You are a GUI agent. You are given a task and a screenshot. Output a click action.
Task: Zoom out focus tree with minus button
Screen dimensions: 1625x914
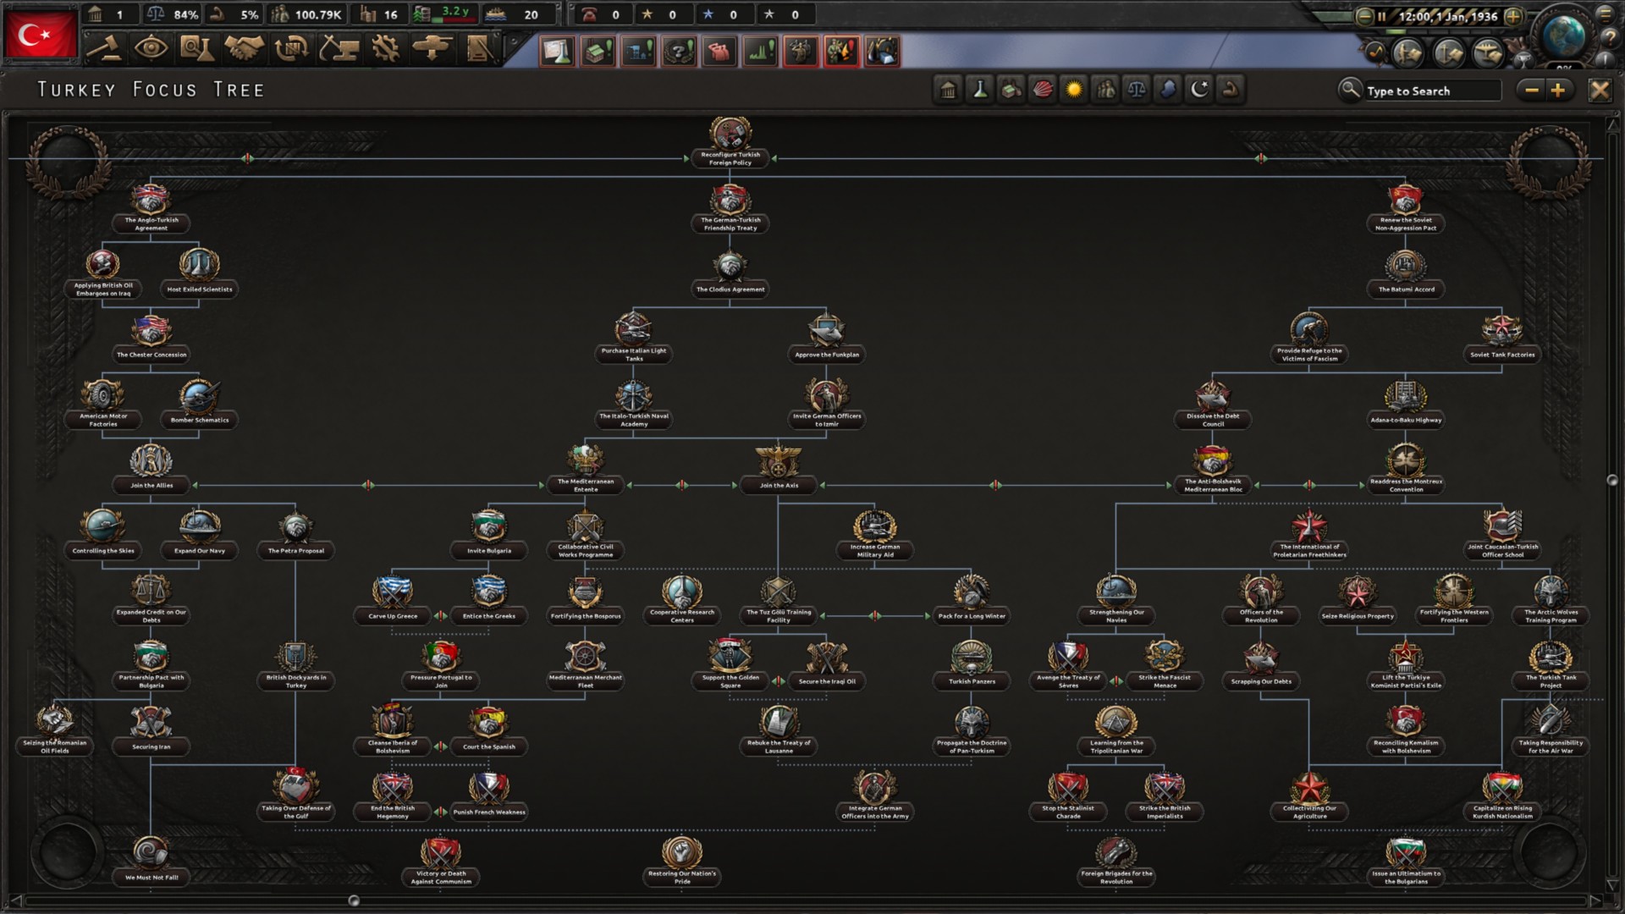(x=1532, y=91)
